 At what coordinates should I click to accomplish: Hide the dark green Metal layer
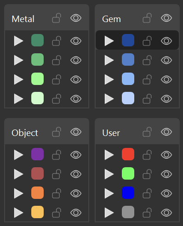point(76,41)
